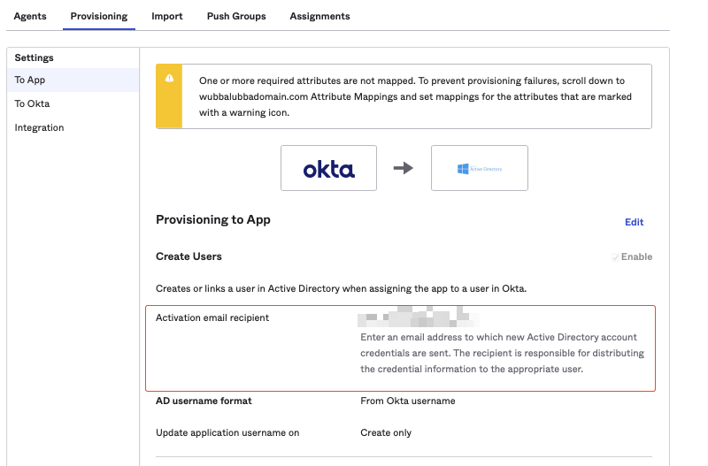The height and width of the screenshot is (466, 708).
Task: Click the Activation email recipient value
Action: click(x=418, y=317)
